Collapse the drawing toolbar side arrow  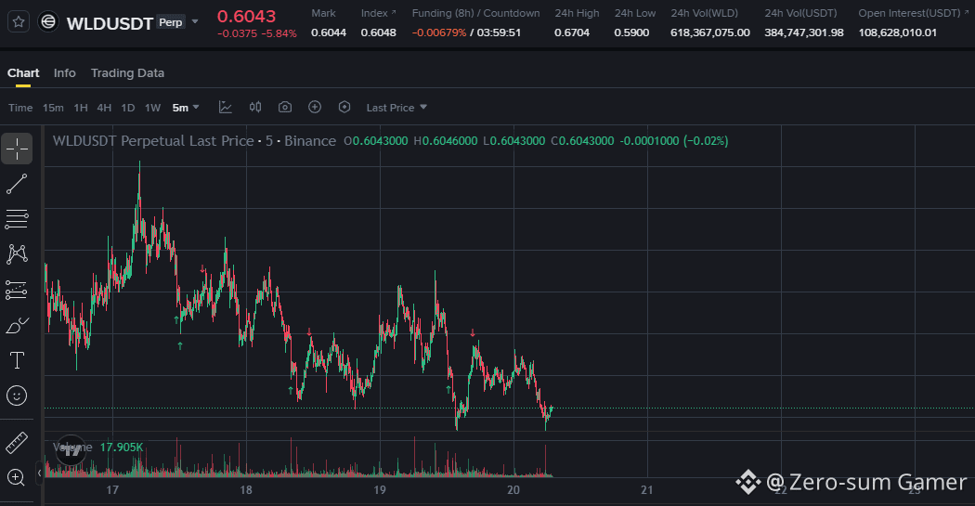39,474
